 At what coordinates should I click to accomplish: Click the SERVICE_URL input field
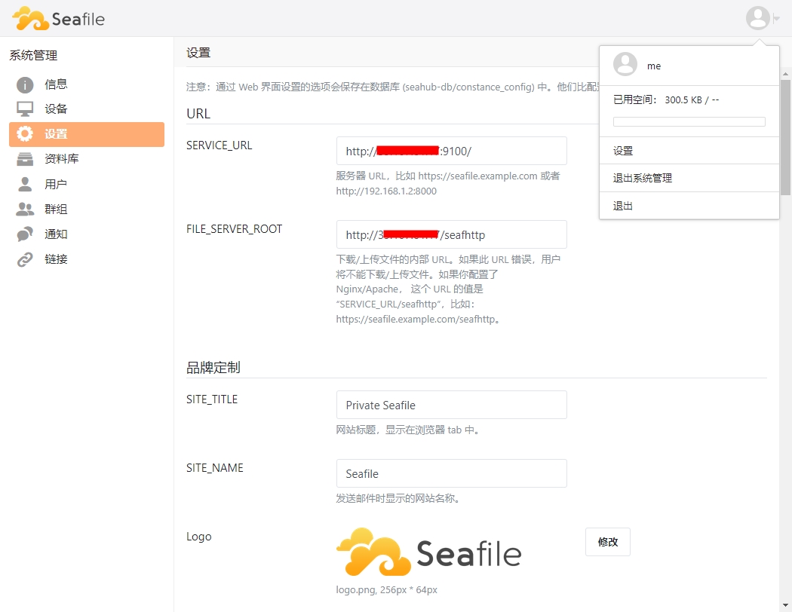coord(451,151)
